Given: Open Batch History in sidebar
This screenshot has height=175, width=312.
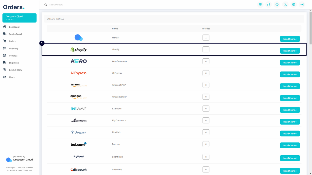Looking at the screenshot, I should point(15,70).
